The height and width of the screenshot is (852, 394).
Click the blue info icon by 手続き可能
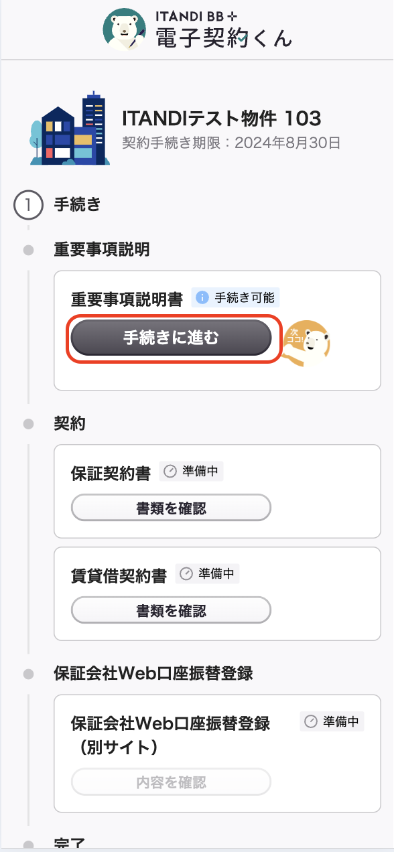click(x=202, y=298)
